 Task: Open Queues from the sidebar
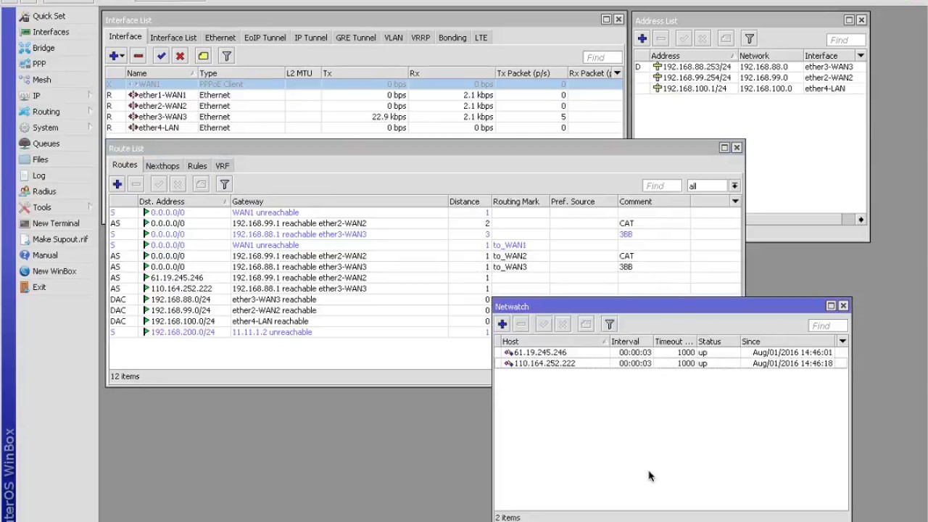pyautogui.click(x=46, y=144)
